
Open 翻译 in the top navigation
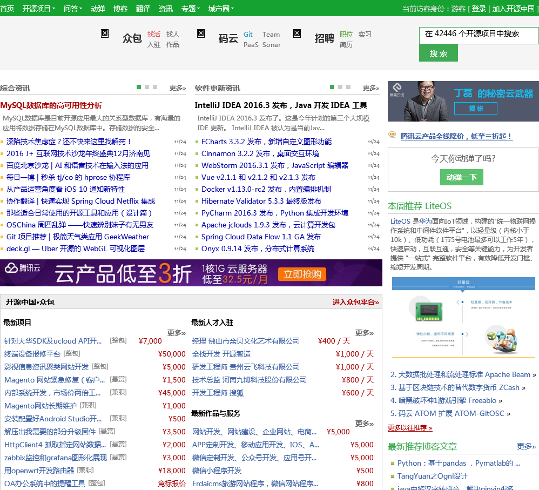coord(143,9)
